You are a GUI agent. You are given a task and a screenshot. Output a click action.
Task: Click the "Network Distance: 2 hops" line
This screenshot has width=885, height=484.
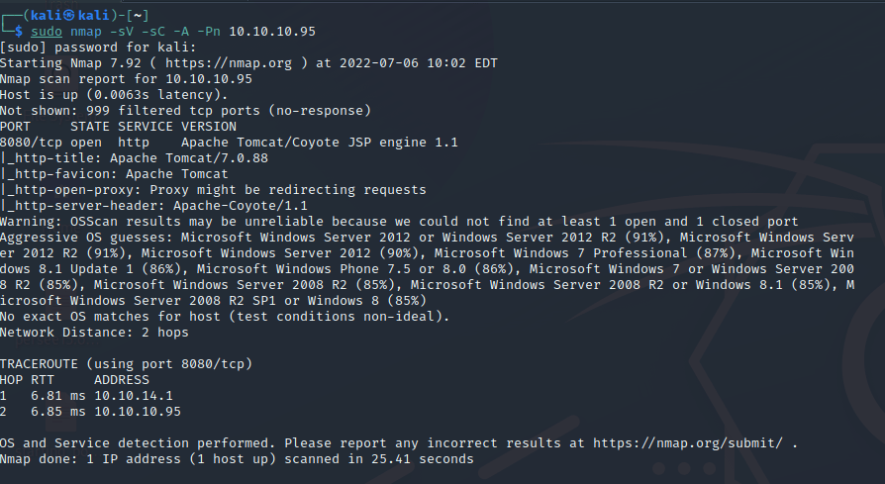coord(94,333)
